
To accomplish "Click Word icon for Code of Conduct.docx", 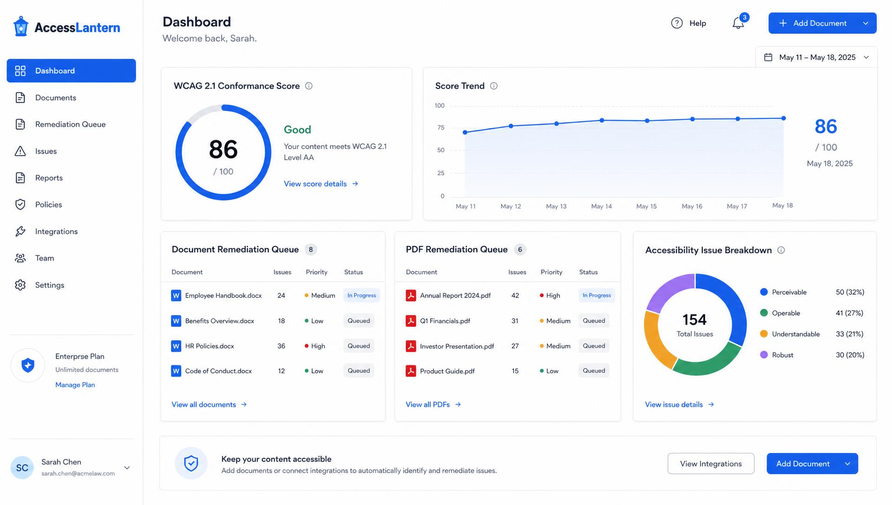I will point(176,371).
